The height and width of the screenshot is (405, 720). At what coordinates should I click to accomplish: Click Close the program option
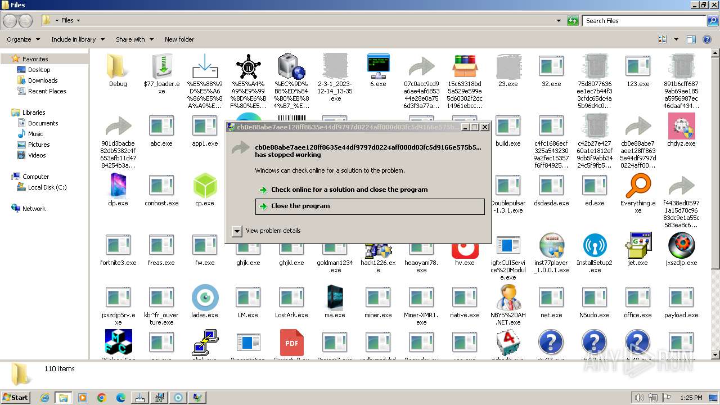point(370,206)
